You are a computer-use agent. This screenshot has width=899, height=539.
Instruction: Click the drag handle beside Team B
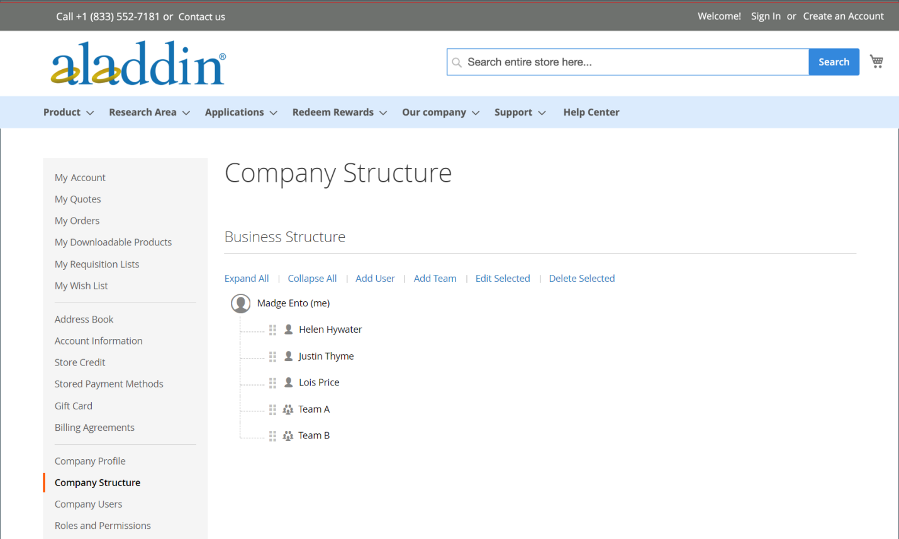coord(272,436)
